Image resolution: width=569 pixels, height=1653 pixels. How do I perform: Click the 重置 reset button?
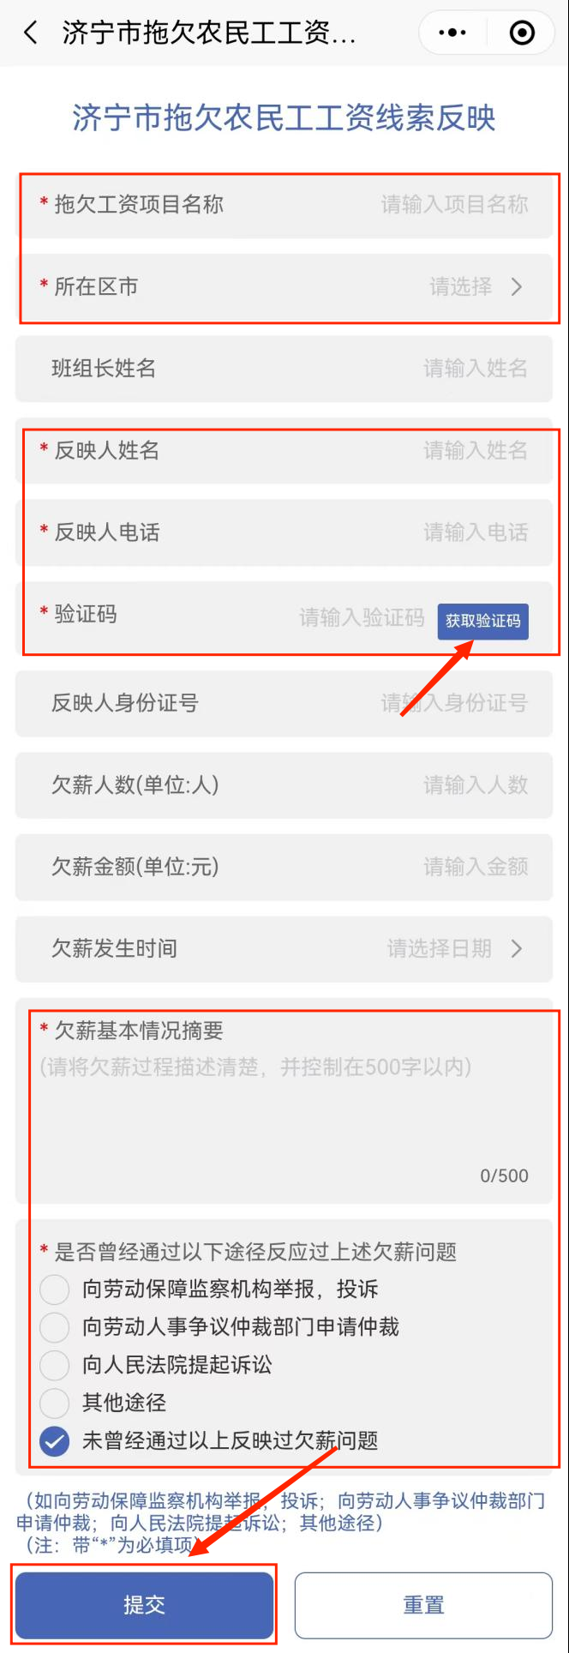click(423, 1605)
